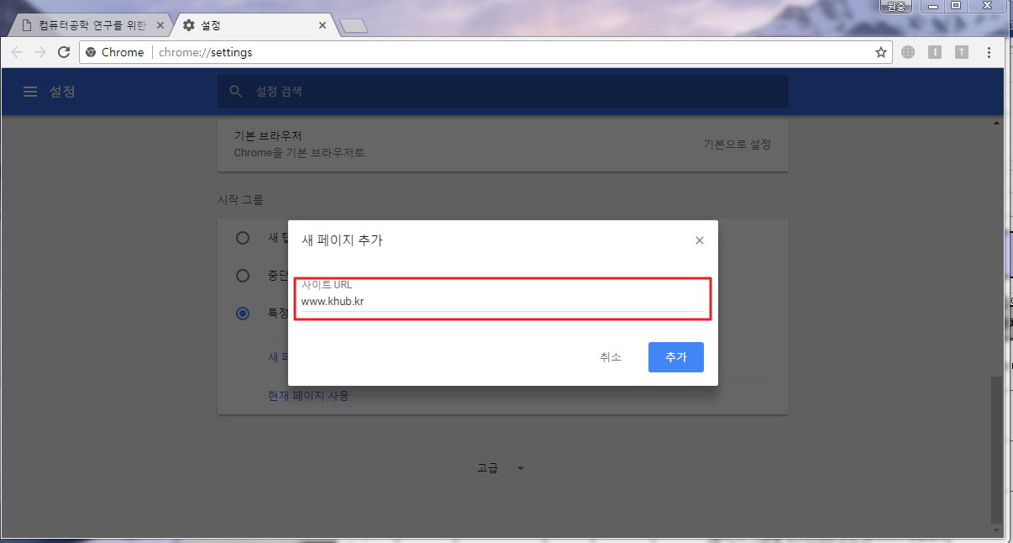Select the third, checked radio option
The image size is (1013, 543).
point(243,313)
